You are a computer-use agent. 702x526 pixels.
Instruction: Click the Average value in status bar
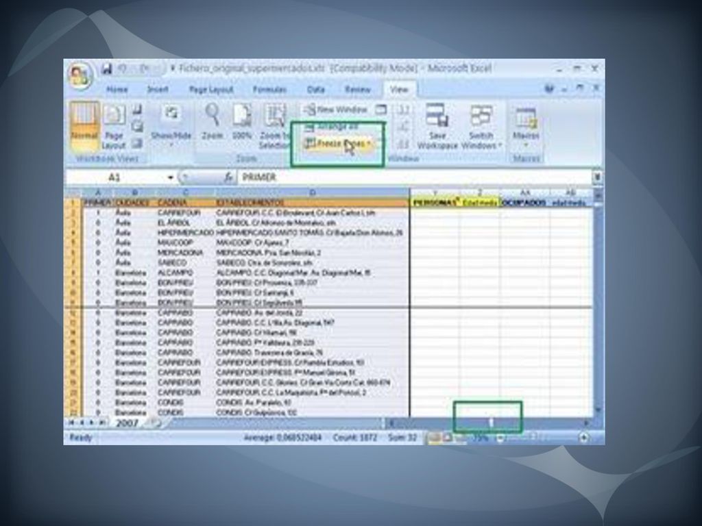coord(282,438)
